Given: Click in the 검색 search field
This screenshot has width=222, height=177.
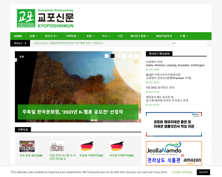Looking at the screenshot, I should pos(188,43).
